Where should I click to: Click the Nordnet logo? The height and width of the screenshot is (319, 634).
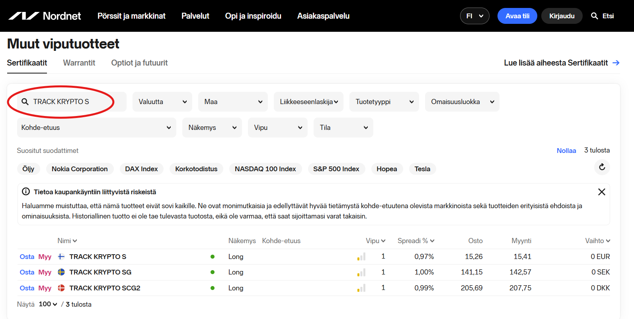(x=45, y=16)
